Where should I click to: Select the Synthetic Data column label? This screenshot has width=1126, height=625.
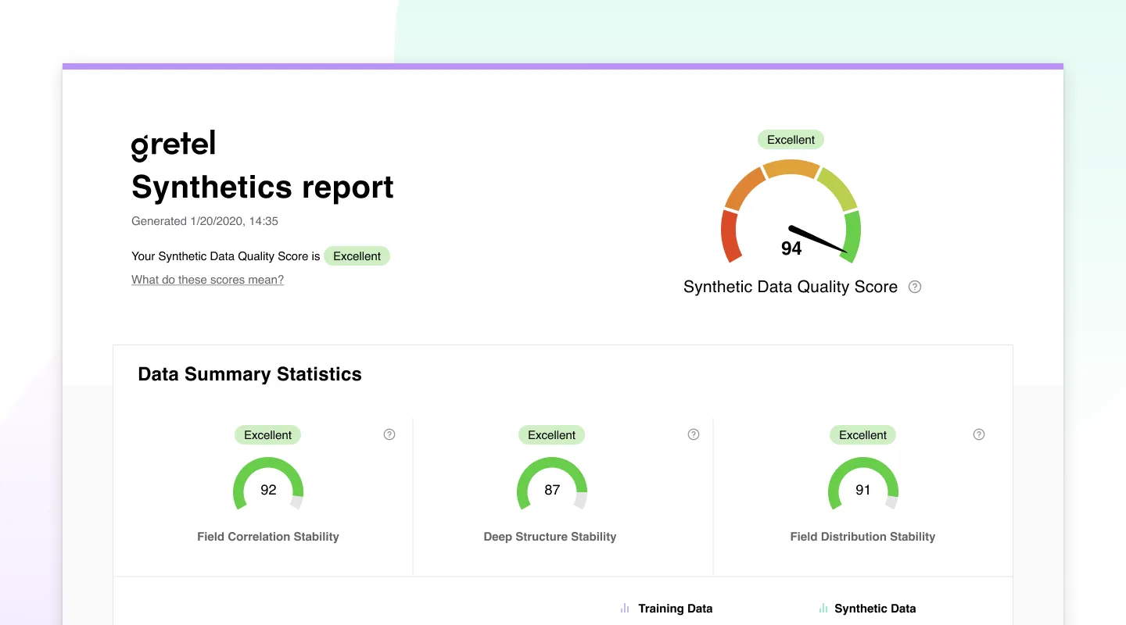point(874,608)
